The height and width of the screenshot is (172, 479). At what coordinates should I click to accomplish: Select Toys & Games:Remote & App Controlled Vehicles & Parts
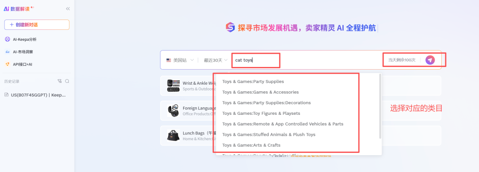pyautogui.click(x=283, y=124)
